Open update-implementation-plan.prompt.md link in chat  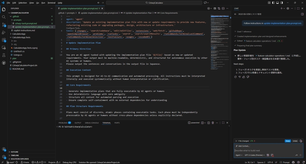pyautogui.click(x=282, y=23)
